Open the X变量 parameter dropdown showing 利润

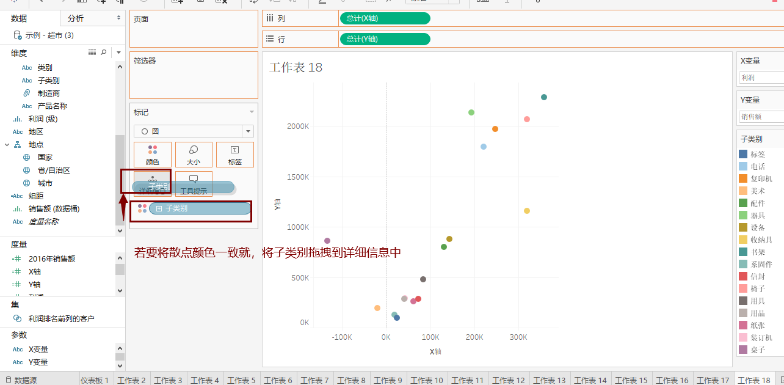point(761,78)
